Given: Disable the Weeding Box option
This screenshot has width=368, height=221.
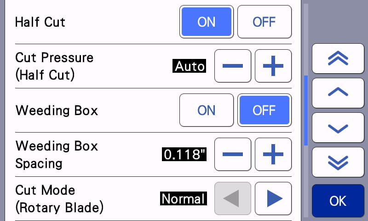Looking at the screenshot, I should [x=264, y=110].
